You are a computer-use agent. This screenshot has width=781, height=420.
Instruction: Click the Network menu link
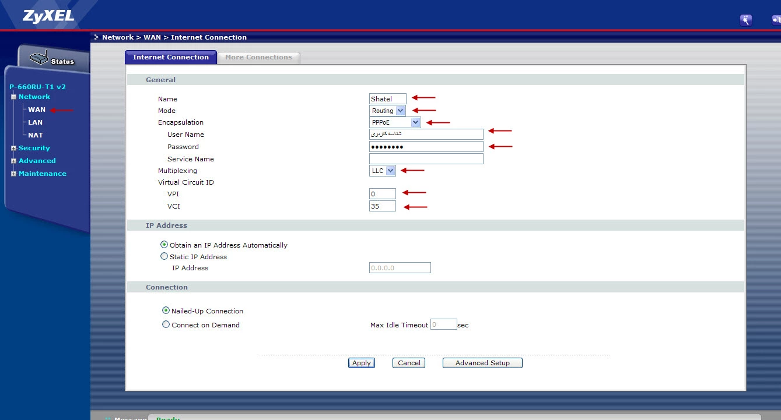[34, 97]
